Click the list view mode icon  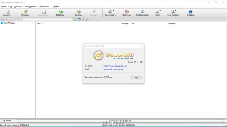[79, 19]
